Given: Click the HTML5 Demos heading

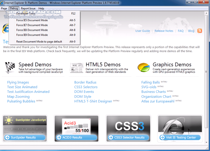Looking at the screenshot, I should pos(103,65).
